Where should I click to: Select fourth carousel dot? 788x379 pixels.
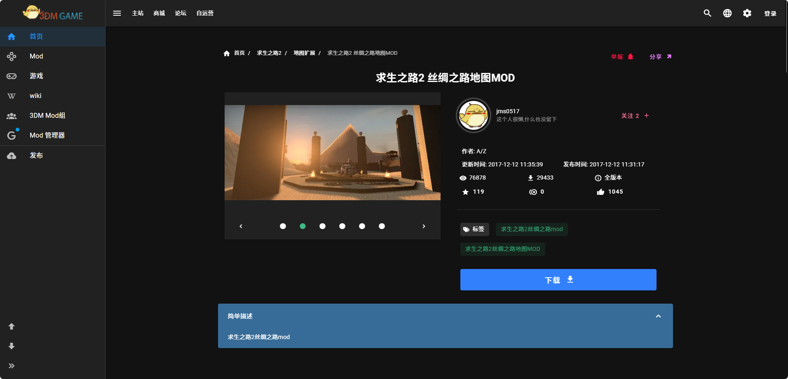coord(342,226)
